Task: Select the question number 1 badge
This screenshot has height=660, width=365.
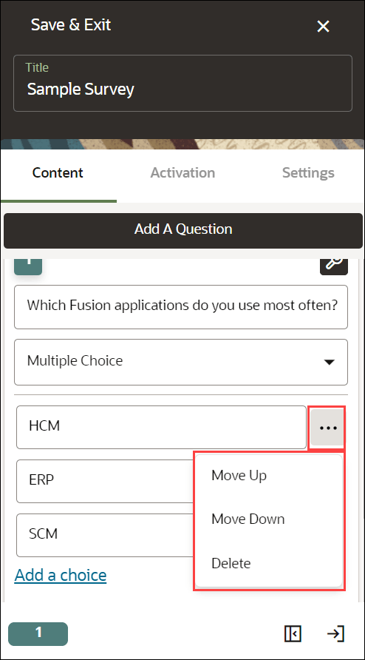Action: [x=28, y=265]
